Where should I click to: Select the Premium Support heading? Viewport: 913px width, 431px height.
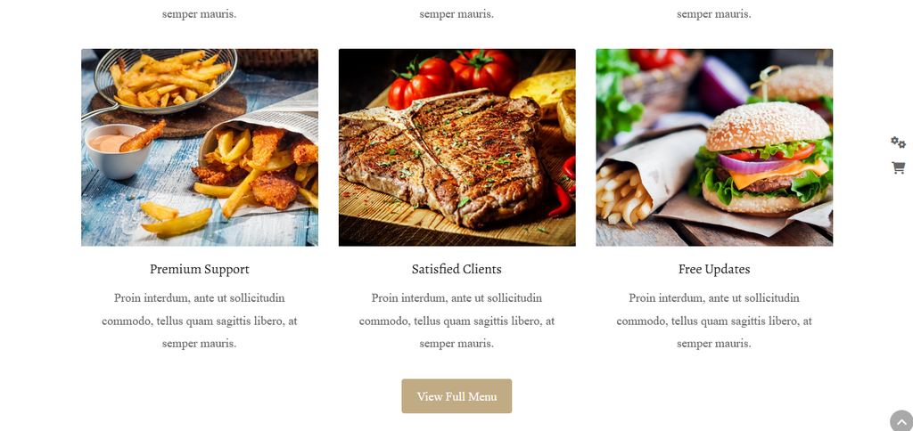click(x=200, y=269)
